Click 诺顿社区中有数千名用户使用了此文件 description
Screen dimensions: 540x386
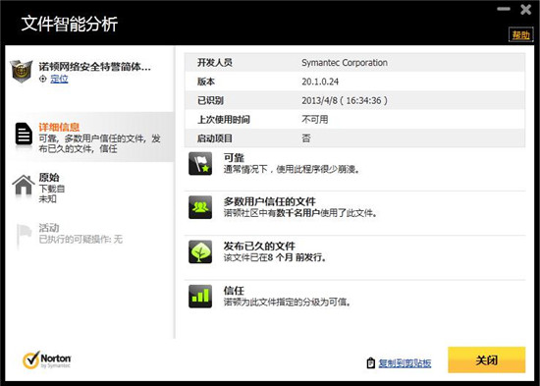tap(300, 213)
